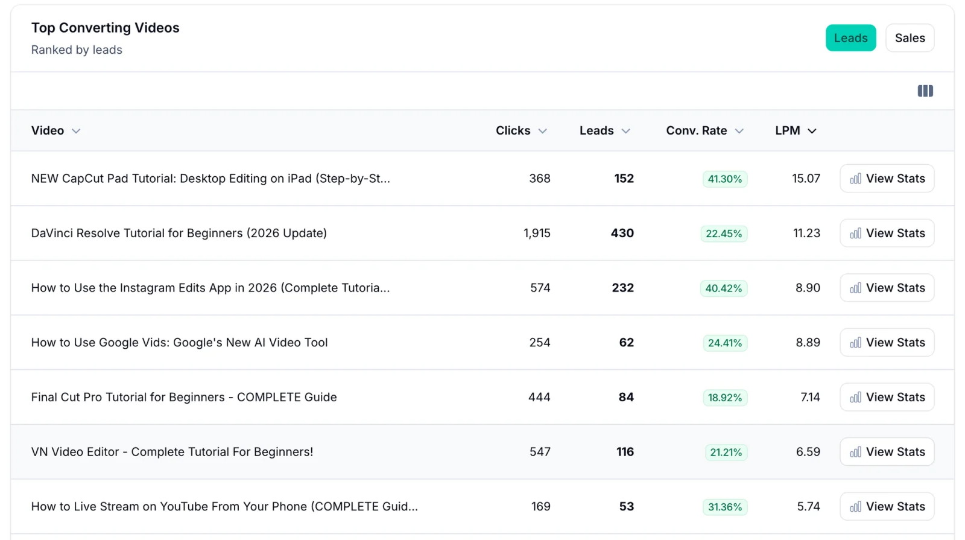View Stats for VN Video Editor video

tap(887, 452)
